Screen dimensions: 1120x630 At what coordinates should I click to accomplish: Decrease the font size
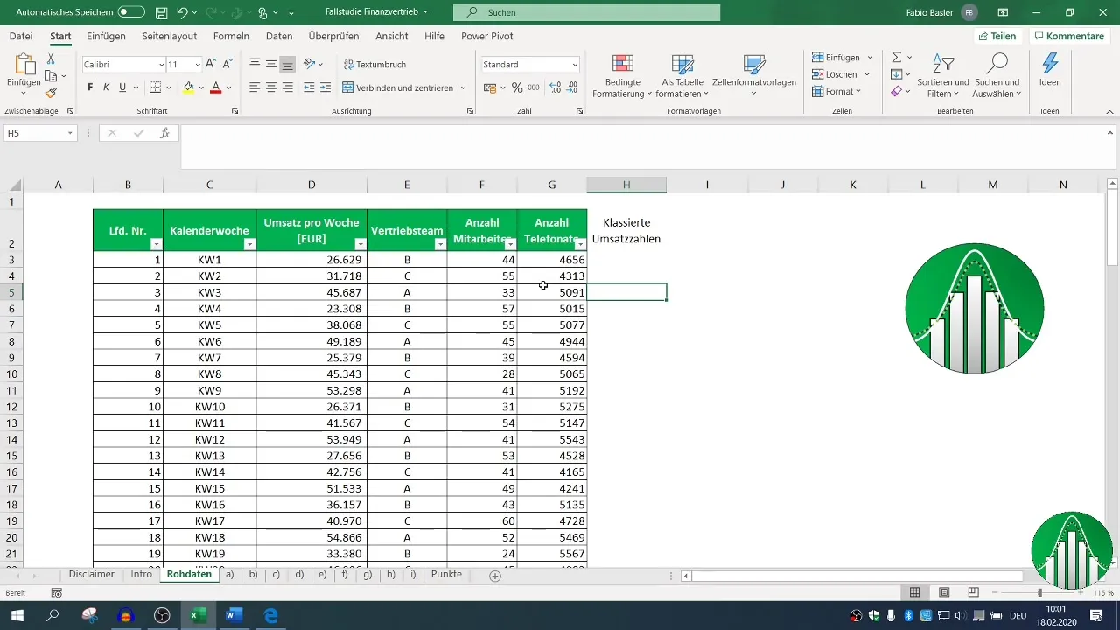pyautogui.click(x=227, y=65)
